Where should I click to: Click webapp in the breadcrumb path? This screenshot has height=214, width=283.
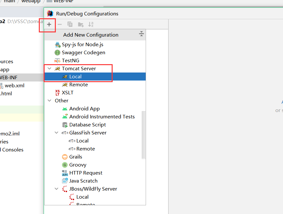coord(31,1)
